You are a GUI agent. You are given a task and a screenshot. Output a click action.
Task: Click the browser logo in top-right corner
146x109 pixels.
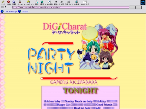click(x=143, y=3)
